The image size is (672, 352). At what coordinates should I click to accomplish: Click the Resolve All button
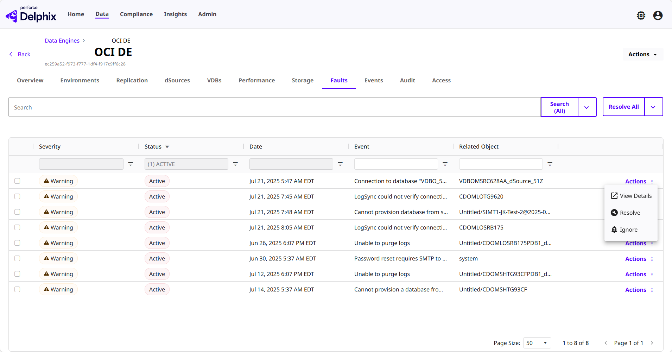(624, 107)
